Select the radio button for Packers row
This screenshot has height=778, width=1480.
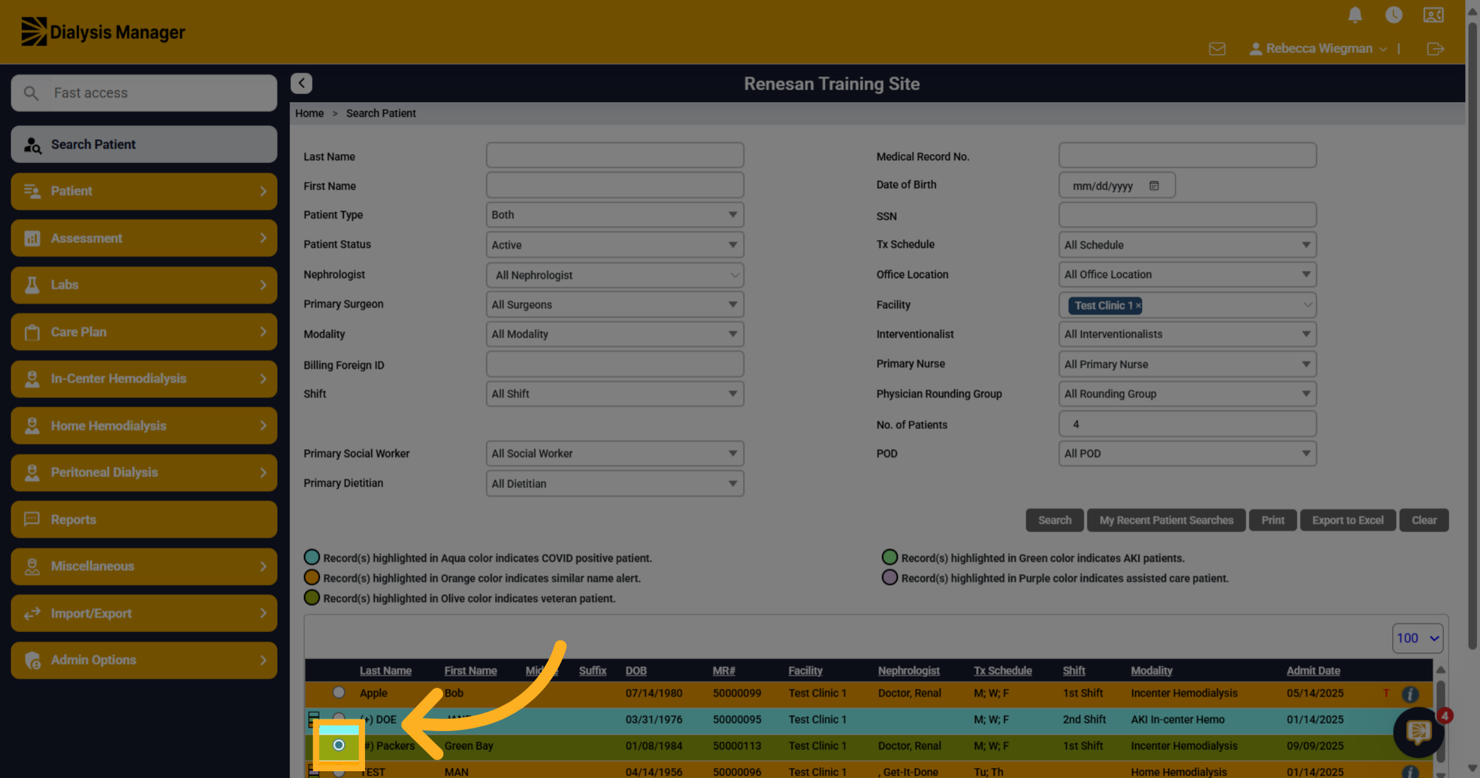339,745
